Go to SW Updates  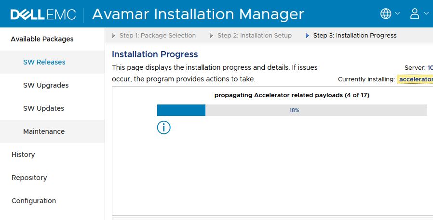(43, 108)
